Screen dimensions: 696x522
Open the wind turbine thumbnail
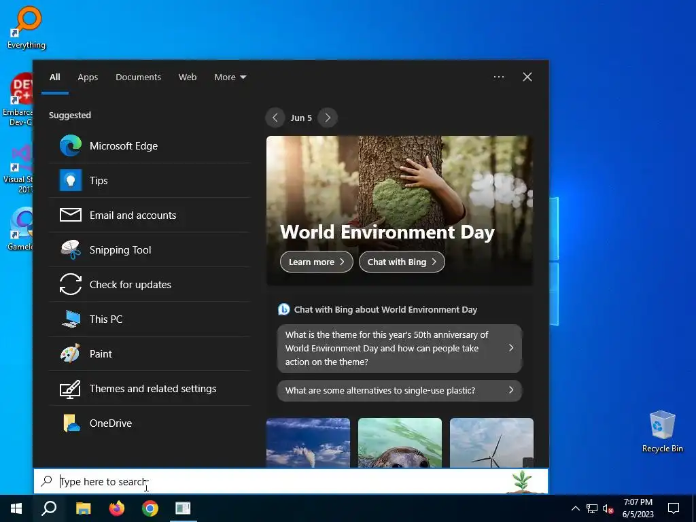[492, 442]
